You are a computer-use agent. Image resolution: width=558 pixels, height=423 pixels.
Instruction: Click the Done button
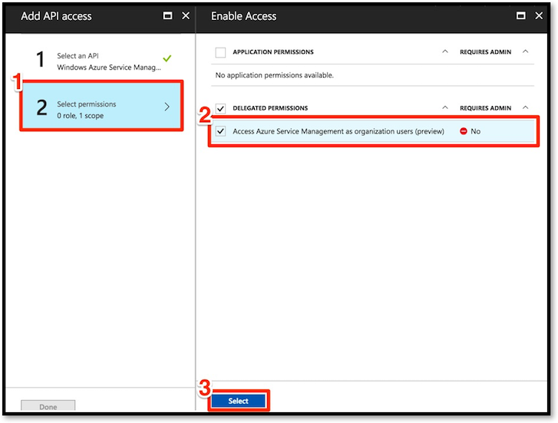[48, 406]
